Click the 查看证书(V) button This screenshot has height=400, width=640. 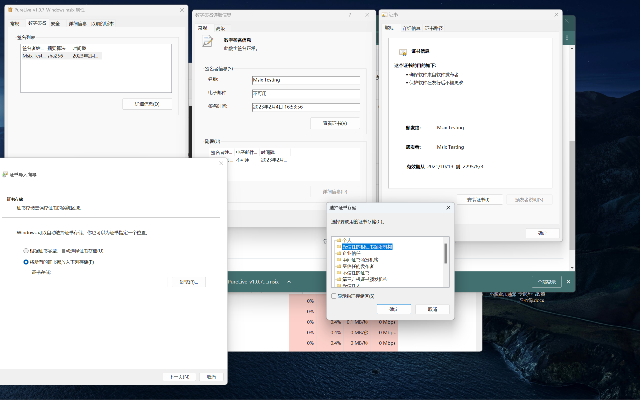[x=335, y=123]
